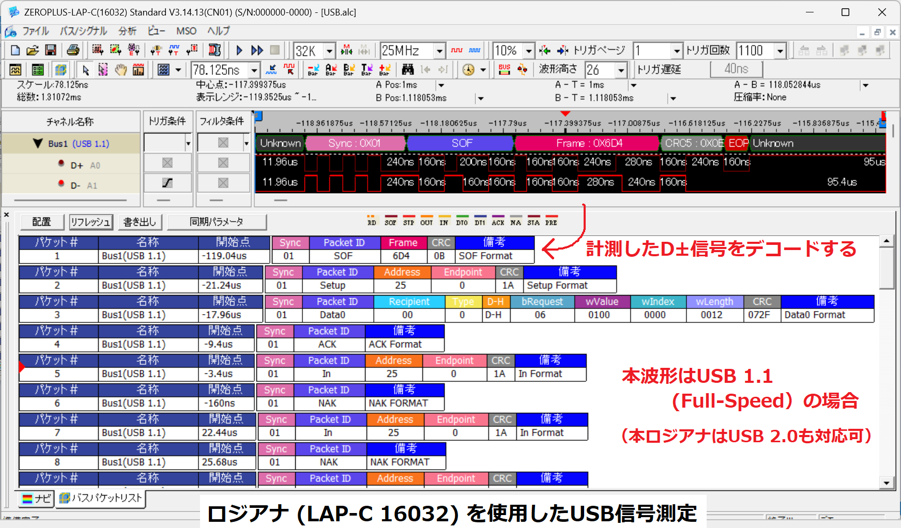Open the Bus1 trigger condition dropdown
This screenshot has height=528, width=901.
click(x=188, y=143)
